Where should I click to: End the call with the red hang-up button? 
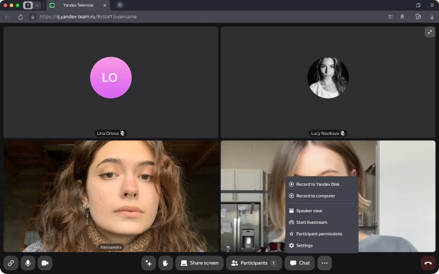coord(428,263)
